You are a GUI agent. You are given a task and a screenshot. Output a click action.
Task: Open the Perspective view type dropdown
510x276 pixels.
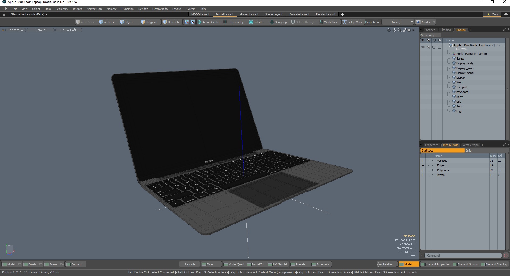tap(15, 30)
